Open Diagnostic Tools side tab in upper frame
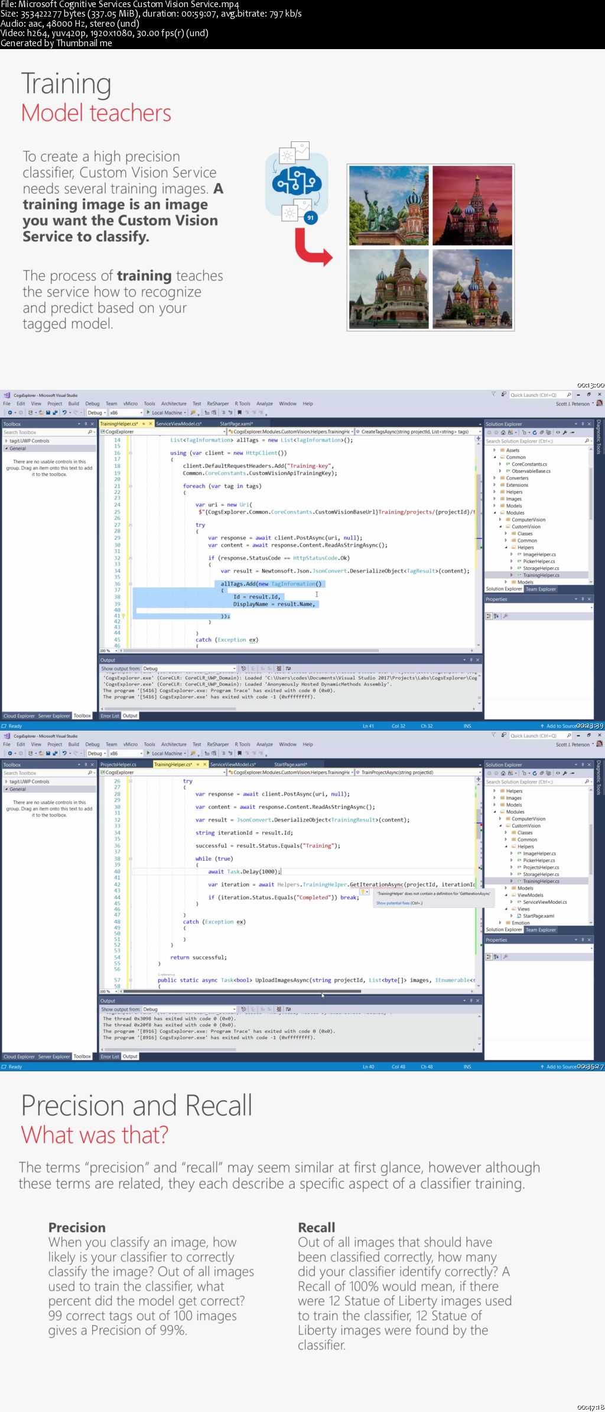Screen dimensions: 605x1412 (x=599, y=437)
